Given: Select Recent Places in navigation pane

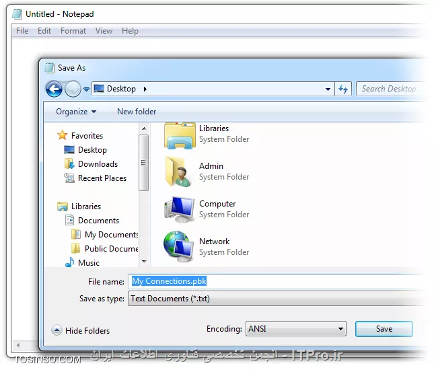Looking at the screenshot, I should tap(102, 178).
